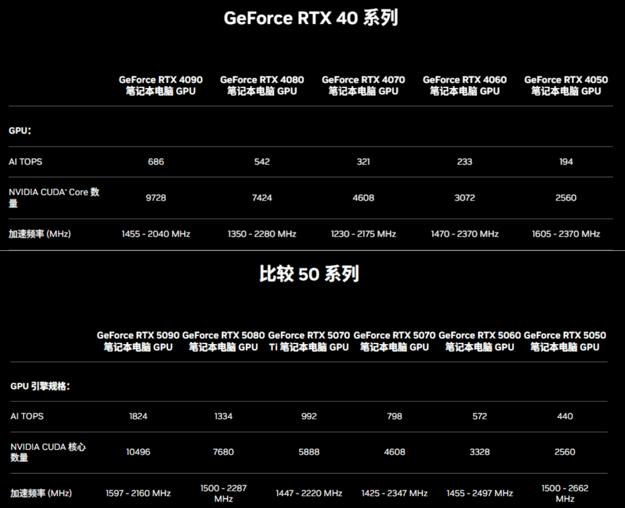Click the GeForce RTX 40 系列 title
625x508 pixels.
tap(311, 18)
